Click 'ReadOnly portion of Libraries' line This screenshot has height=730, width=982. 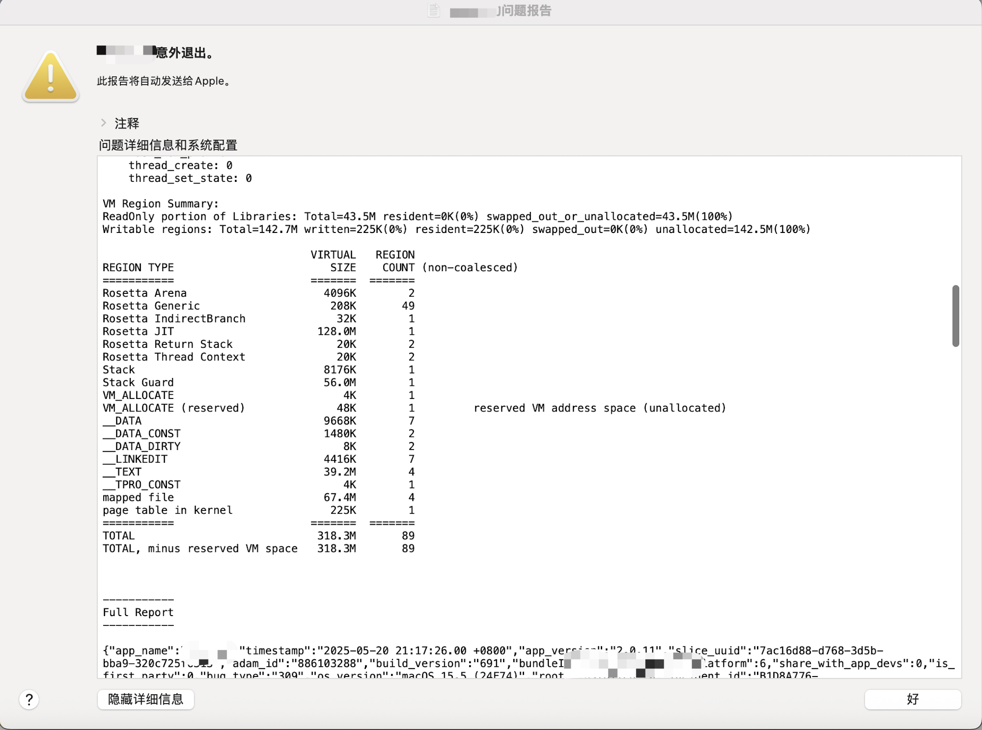pyautogui.click(x=418, y=217)
